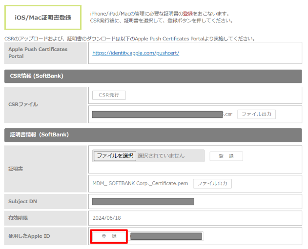This screenshot has width=308, height=249.
Task: Click ファイルを選択 to choose a certificate
Action: click(x=115, y=156)
